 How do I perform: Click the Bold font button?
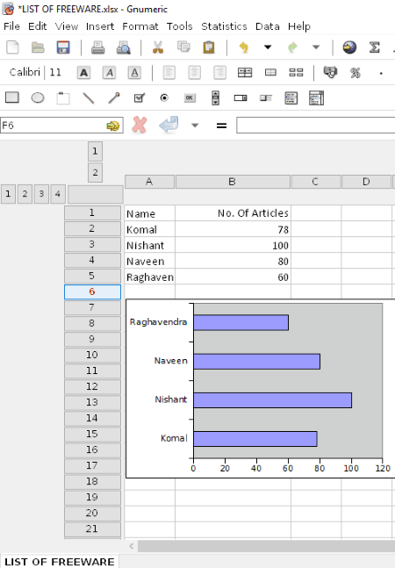83,73
